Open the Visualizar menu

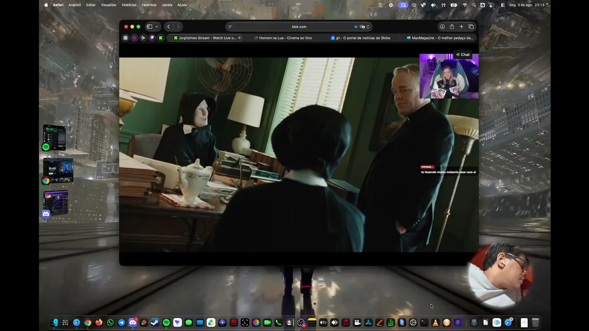point(109,5)
